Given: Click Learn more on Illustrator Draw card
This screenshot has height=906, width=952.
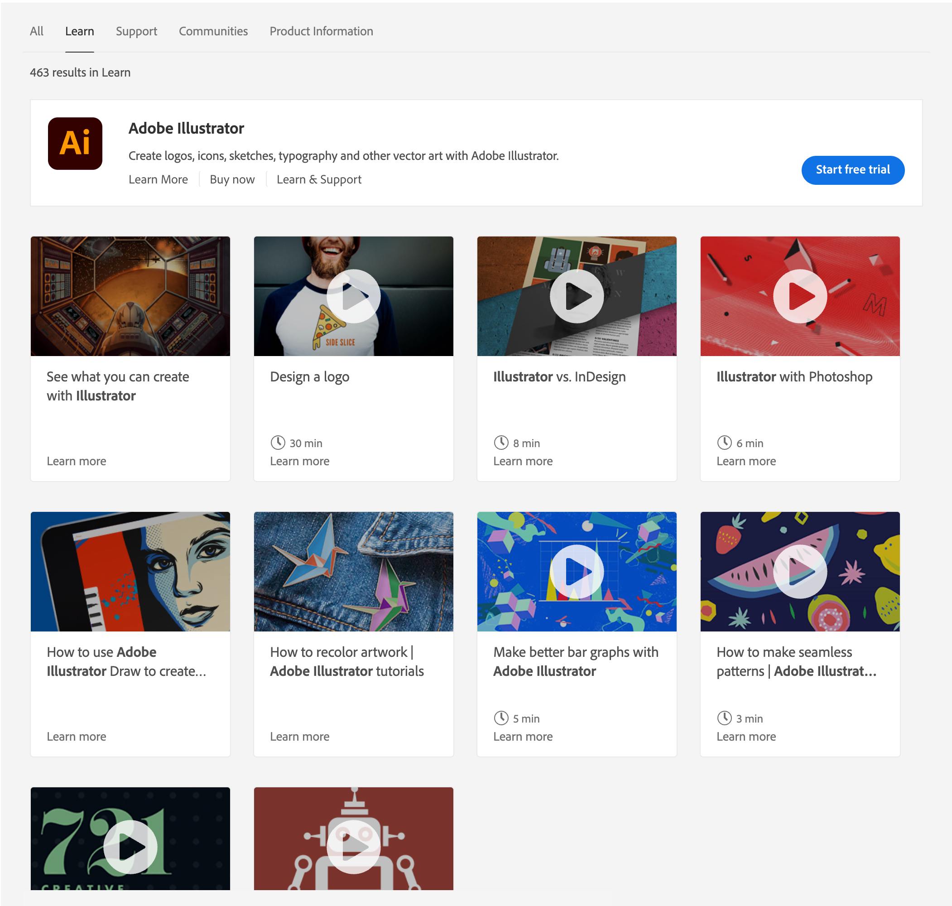Looking at the screenshot, I should (x=76, y=737).
